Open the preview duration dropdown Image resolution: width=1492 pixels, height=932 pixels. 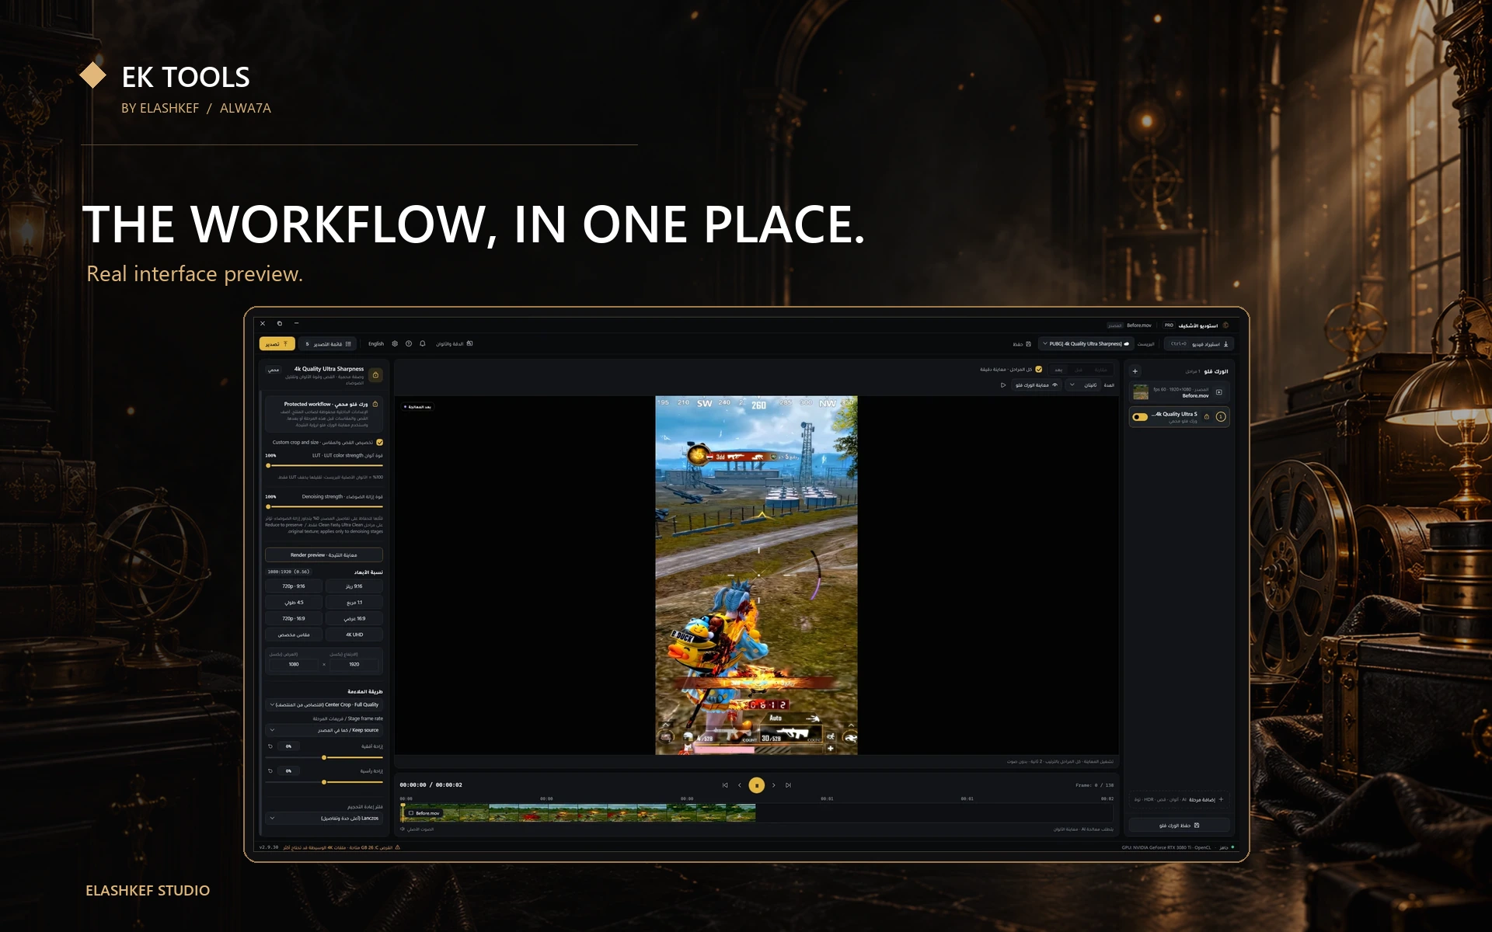point(1082,385)
